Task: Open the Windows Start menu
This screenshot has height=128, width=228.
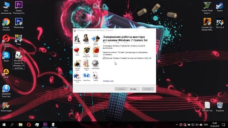Action: [x=4, y=125]
